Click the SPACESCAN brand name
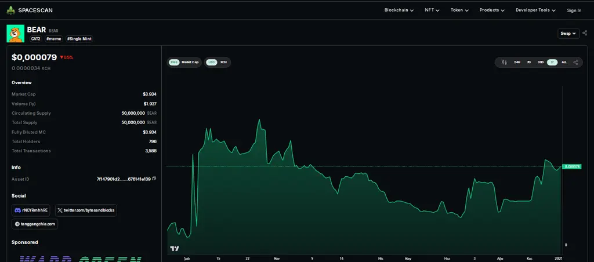 35,10
